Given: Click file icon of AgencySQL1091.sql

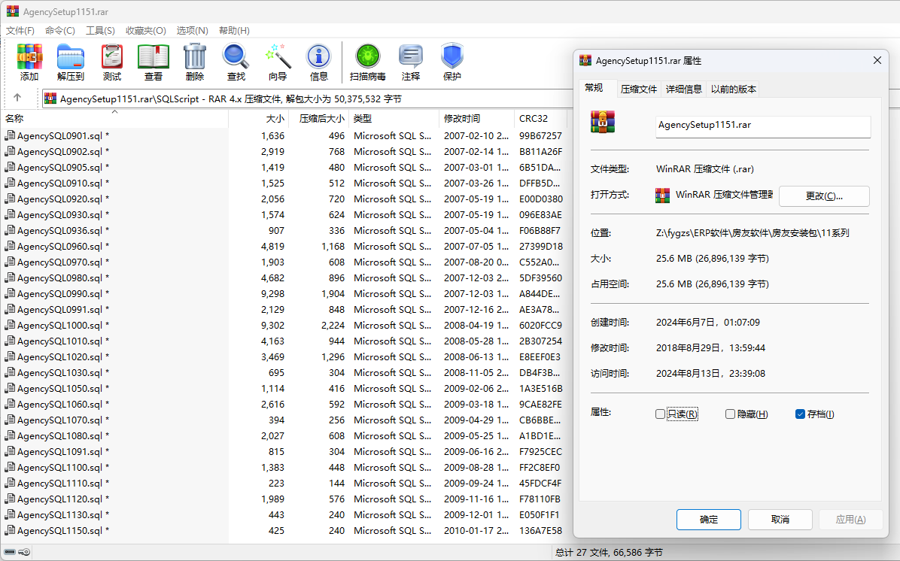Looking at the screenshot, I should pos(10,451).
